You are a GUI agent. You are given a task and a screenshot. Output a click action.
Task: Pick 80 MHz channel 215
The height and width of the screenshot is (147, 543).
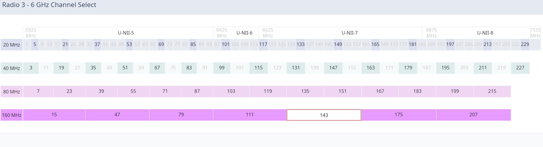[x=492, y=91]
